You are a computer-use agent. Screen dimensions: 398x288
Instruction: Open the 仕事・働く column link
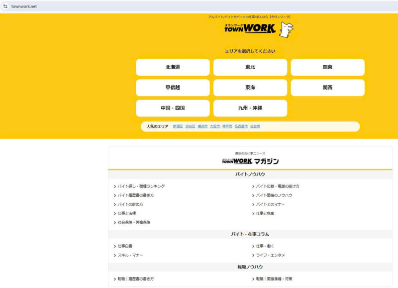point(265,246)
